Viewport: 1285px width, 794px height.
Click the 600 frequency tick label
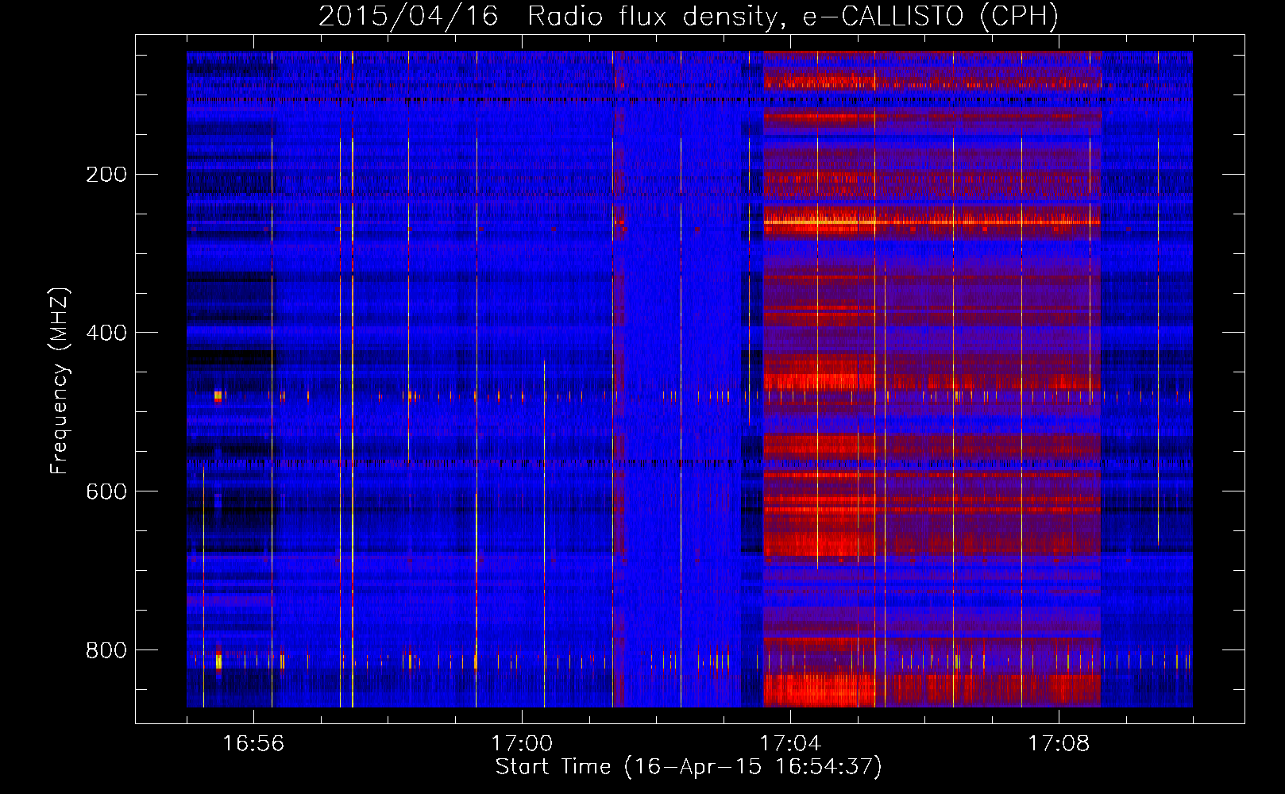106,491
